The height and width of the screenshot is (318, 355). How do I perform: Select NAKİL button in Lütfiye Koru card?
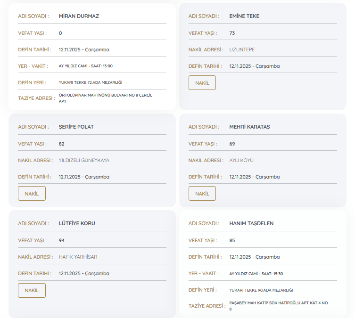[32, 290]
